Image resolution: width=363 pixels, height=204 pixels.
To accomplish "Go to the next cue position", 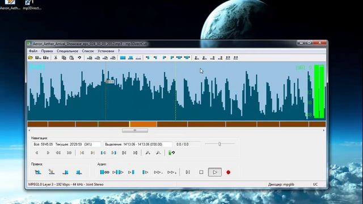I will click(135, 153).
